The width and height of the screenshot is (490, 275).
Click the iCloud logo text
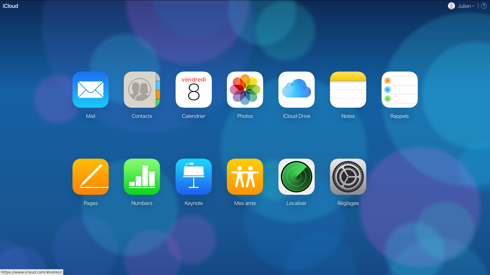click(x=10, y=6)
